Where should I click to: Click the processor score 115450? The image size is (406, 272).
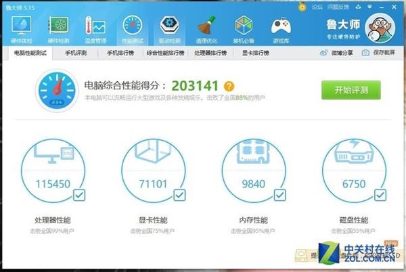(53, 184)
